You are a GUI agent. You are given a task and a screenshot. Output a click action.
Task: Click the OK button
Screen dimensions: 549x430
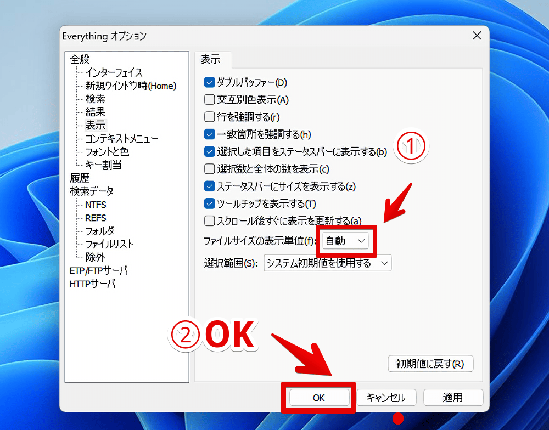coord(319,398)
